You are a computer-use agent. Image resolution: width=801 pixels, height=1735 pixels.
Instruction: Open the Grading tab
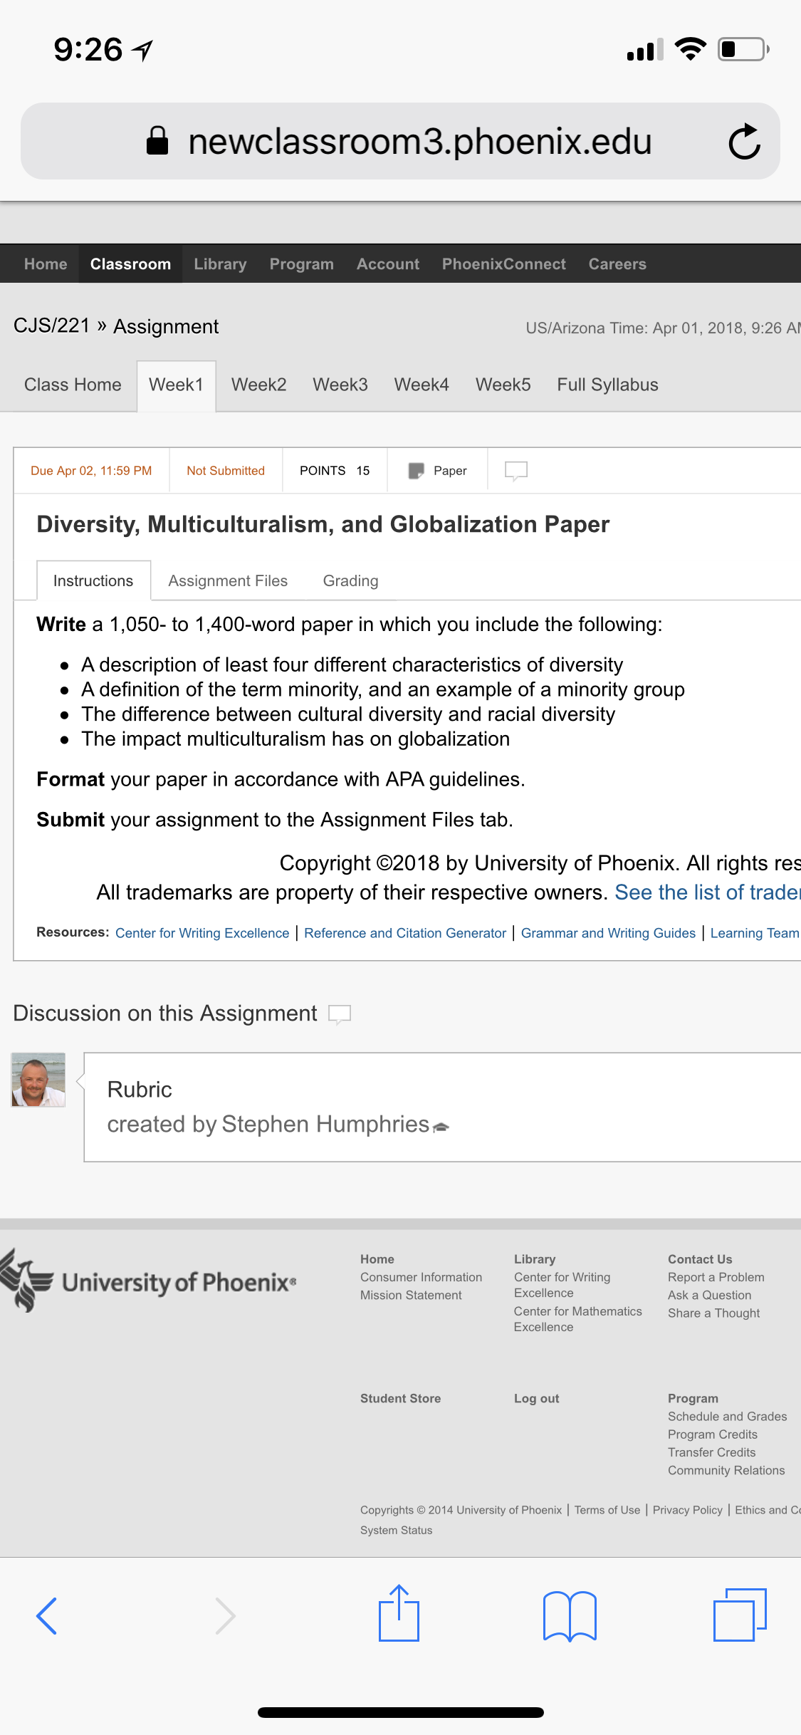coord(350,580)
